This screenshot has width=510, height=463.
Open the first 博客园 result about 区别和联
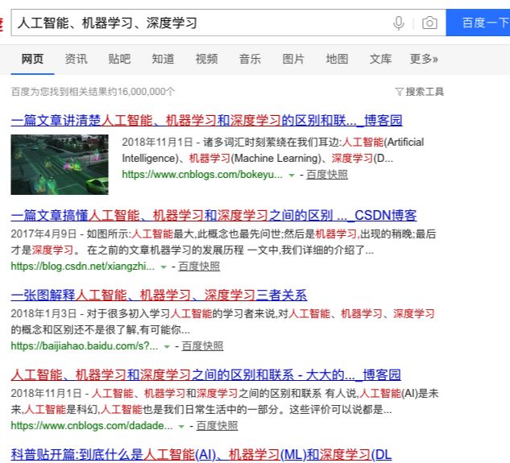[206, 121]
